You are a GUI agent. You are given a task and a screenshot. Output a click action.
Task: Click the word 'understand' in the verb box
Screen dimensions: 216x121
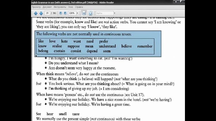(x=107, y=46)
